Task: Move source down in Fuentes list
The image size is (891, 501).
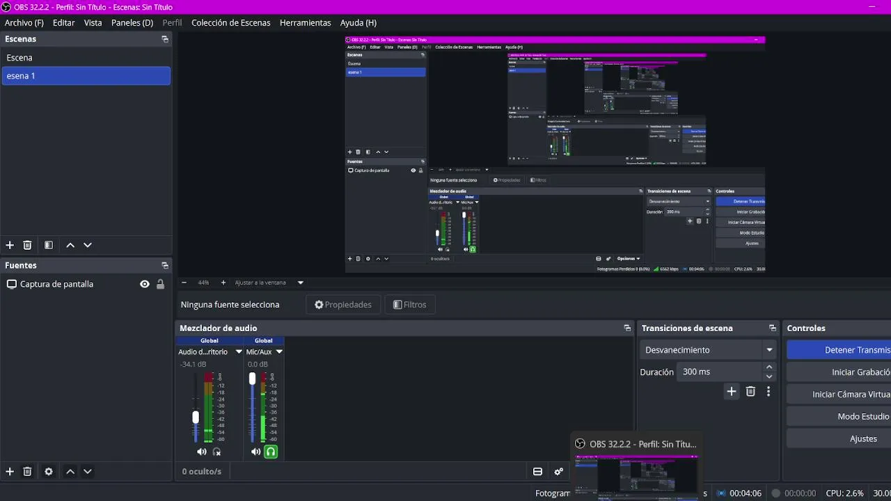Action: point(88,471)
